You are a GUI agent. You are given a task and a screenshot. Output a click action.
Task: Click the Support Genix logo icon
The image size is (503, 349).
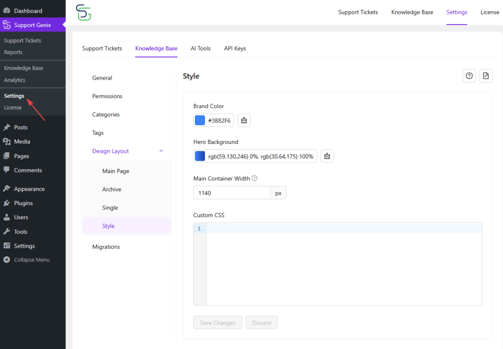click(84, 12)
